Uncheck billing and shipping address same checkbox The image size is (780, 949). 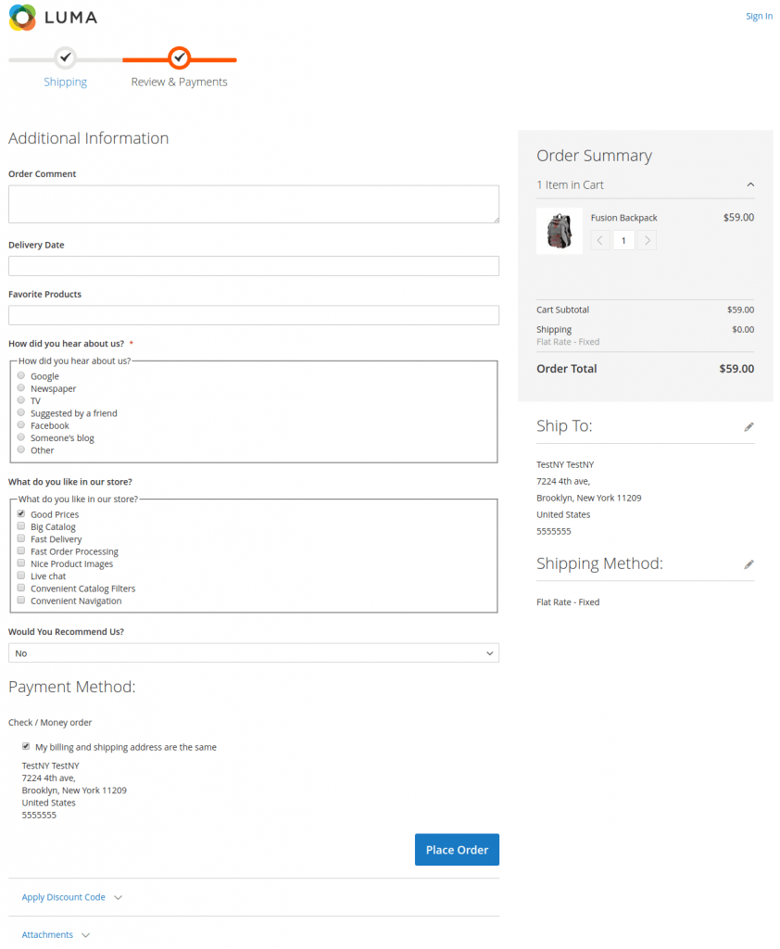26,746
